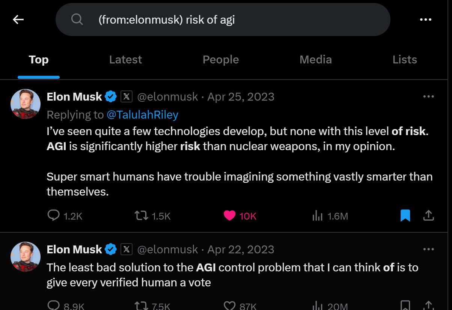The image size is (452, 310).
Task: Switch to the Latest tab
Action: tap(125, 60)
